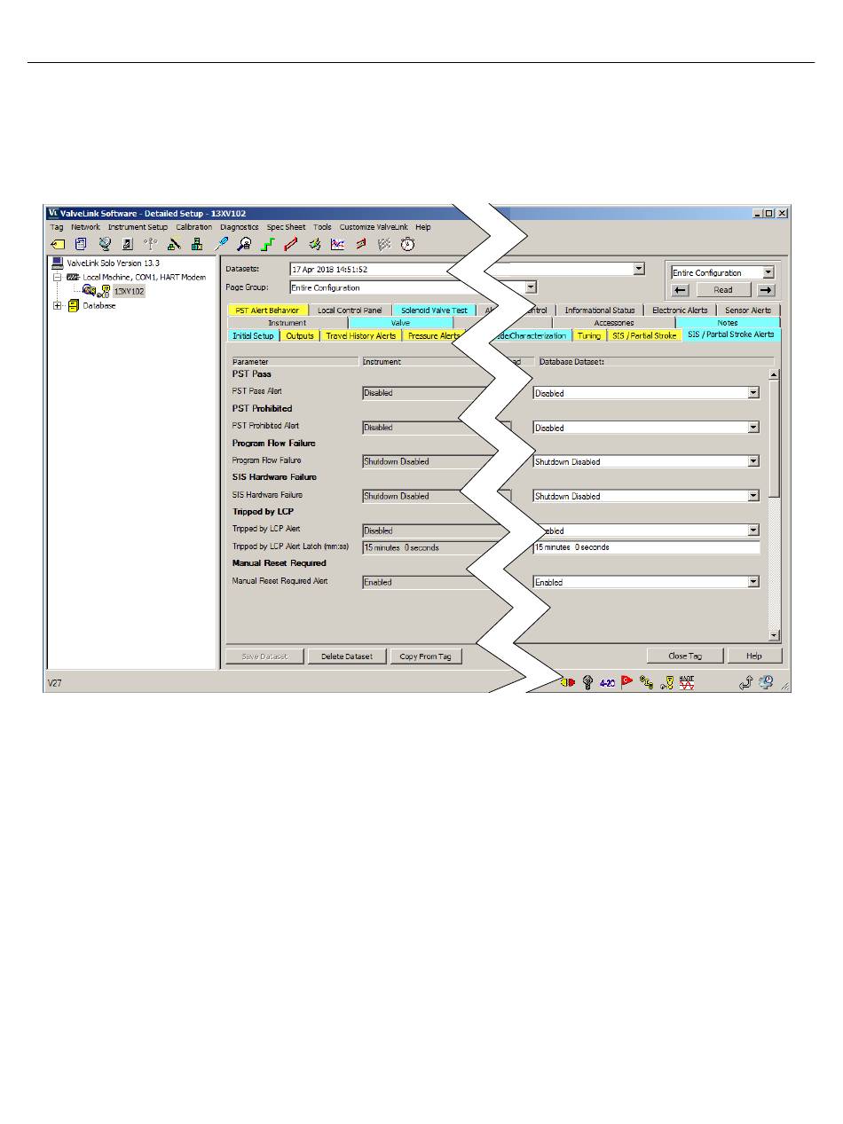Open the Tag menu
Viewport: 843px width, 1124px height.
[x=57, y=227]
